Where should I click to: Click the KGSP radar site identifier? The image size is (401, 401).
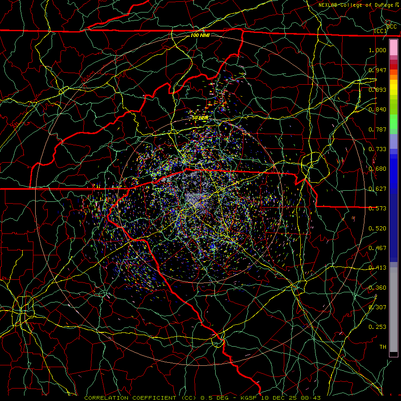[x=248, y=398]
